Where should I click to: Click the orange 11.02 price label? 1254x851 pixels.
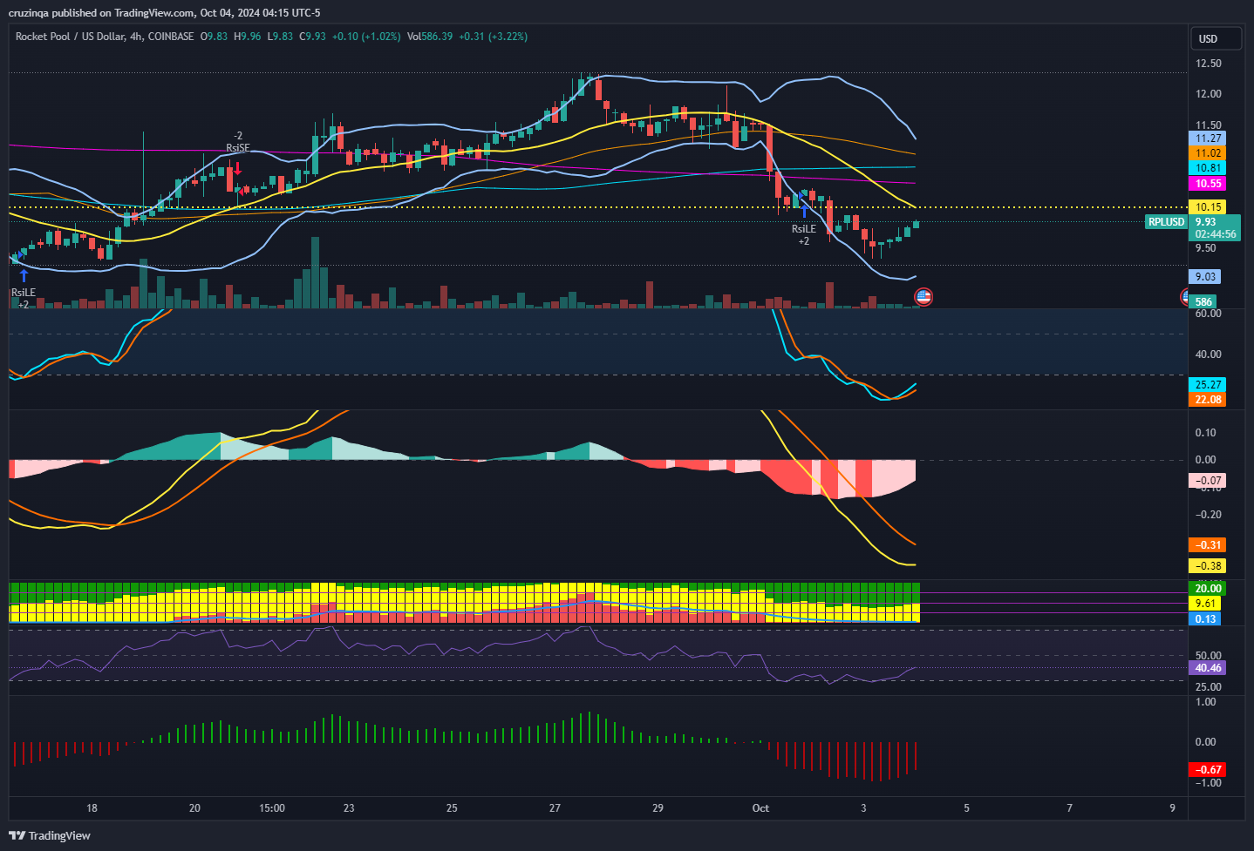tap(1208, 153)
